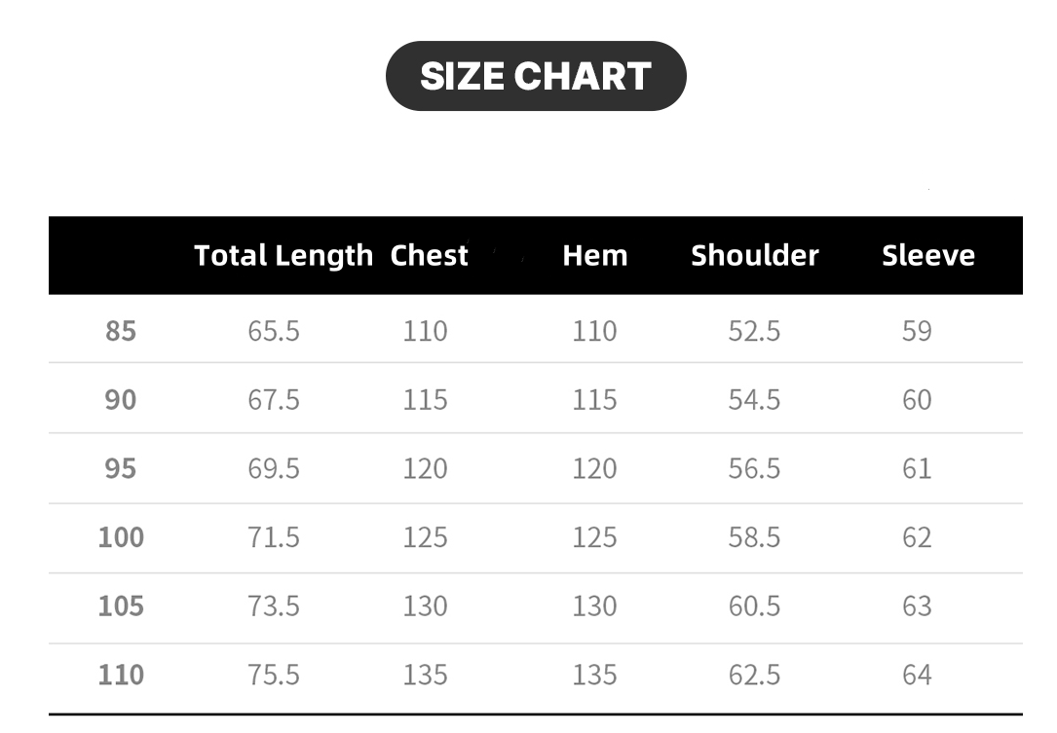Select the size 85 row label
The width and height of the screenshot is (1057, 733).
coord(121,331)
